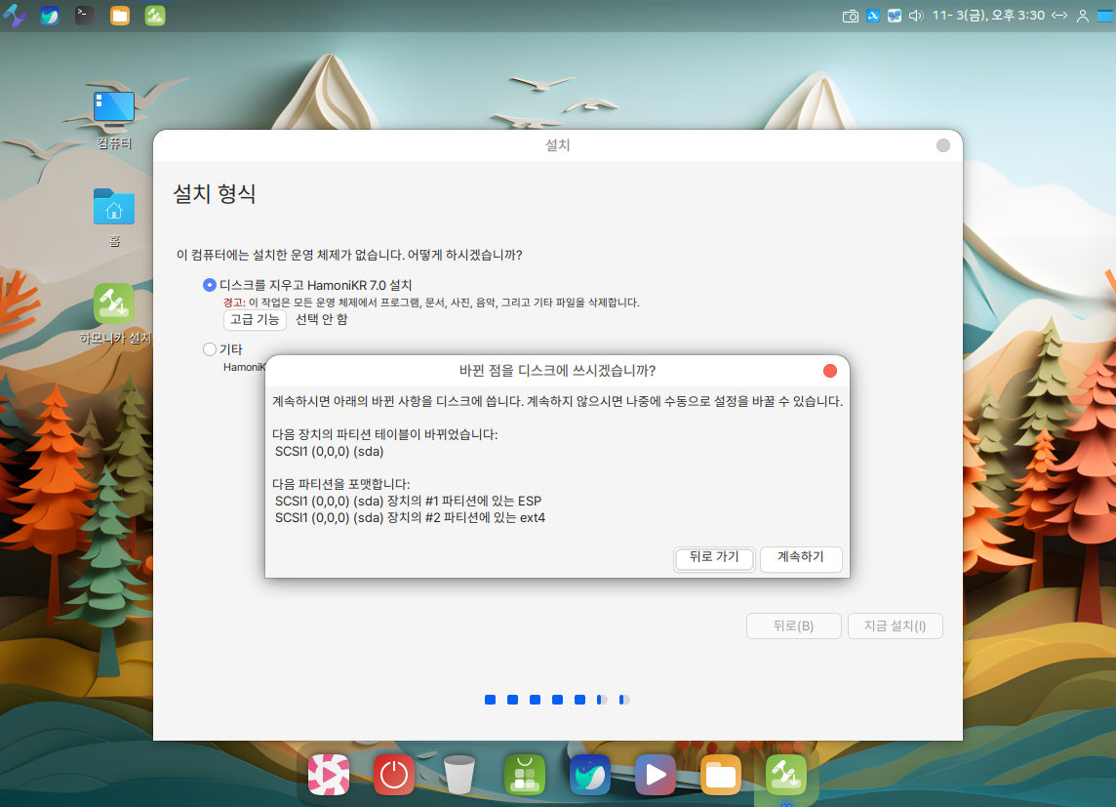Click '다음 장치의 파티션 테이블이 바뀌었습니다:' text
The image size is (1116, 807).
point(385,435)
